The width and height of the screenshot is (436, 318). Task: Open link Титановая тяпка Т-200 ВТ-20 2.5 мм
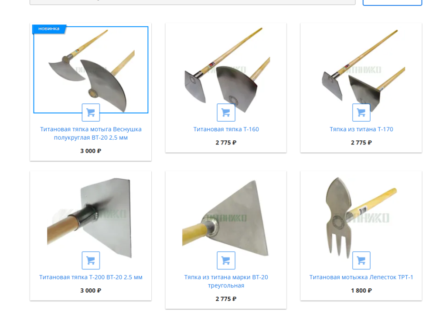click(91, 277)
